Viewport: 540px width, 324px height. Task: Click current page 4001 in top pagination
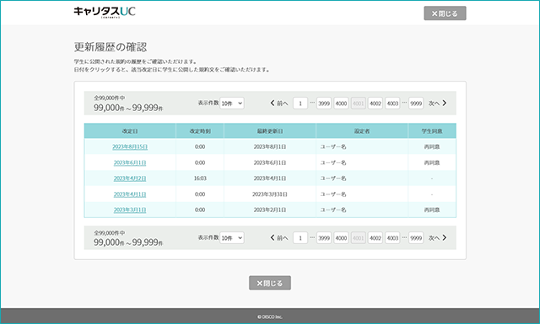[x=358, y=103]
